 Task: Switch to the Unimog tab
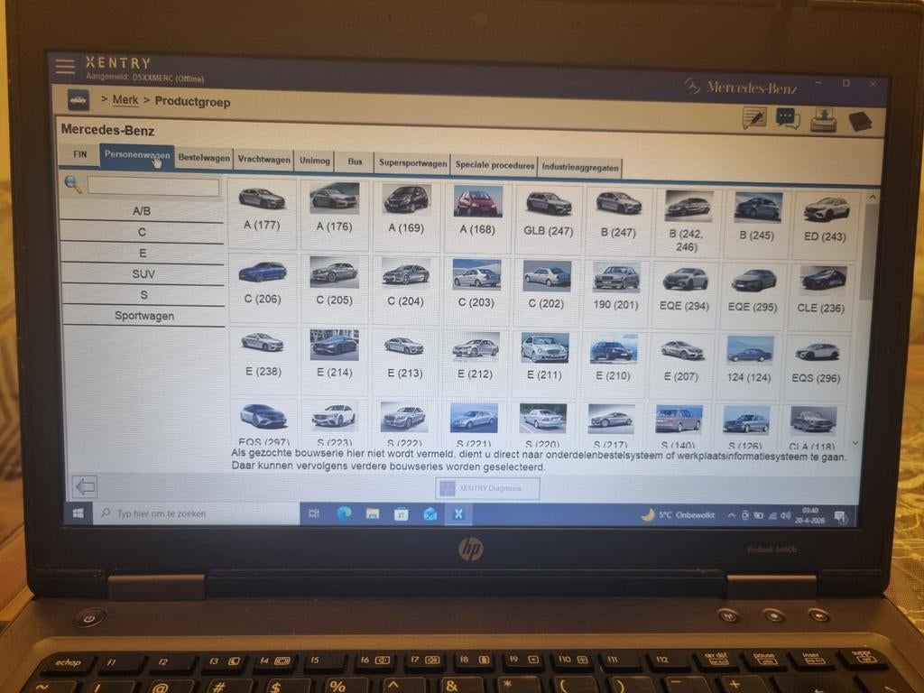[315, 161]
